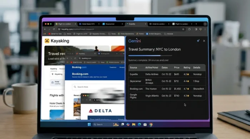Open Microsoft Edge from taskbar
The height and width of the screenshot is (139, 250).
139,124
